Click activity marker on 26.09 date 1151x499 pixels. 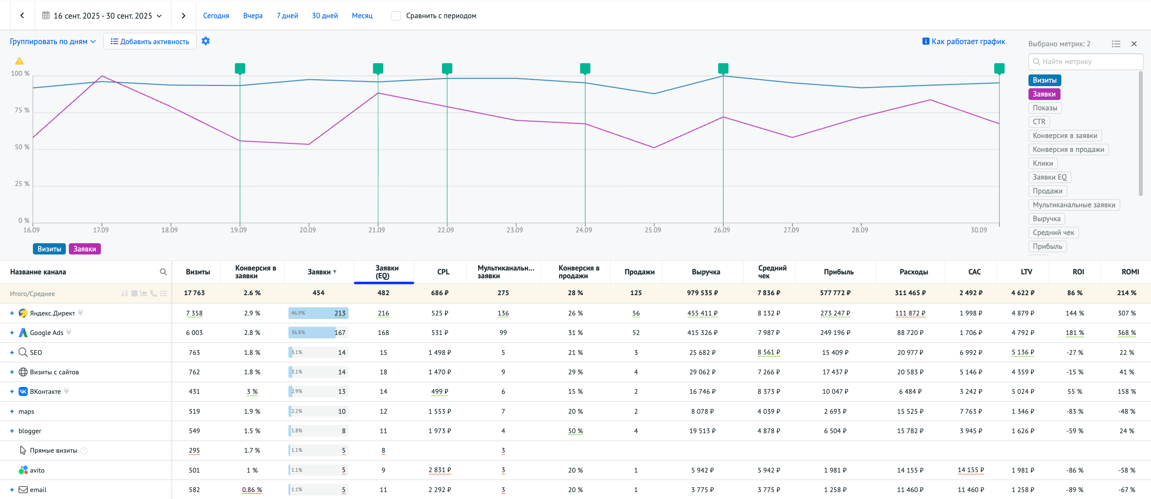pyautogui.click(x=723, y=68)
